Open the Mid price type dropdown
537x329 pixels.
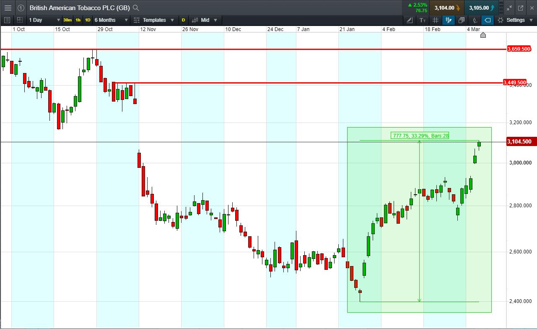205,20
